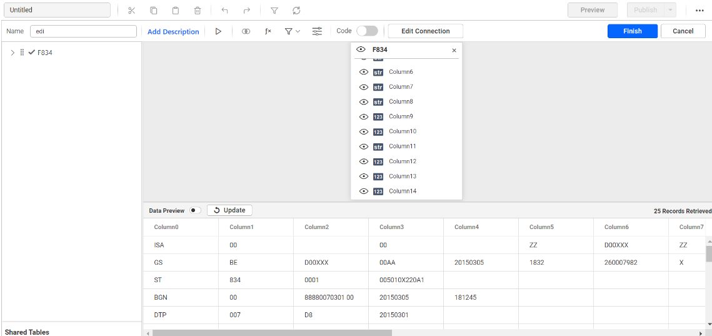Hide Column12 using its eye icon
The image size is (712, 336).
[363, 161]
